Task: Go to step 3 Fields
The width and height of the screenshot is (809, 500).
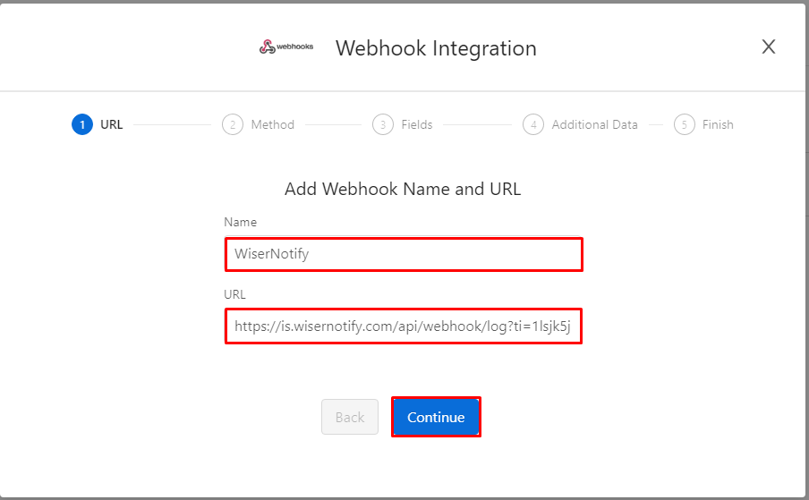Action: tap(403, 124)
